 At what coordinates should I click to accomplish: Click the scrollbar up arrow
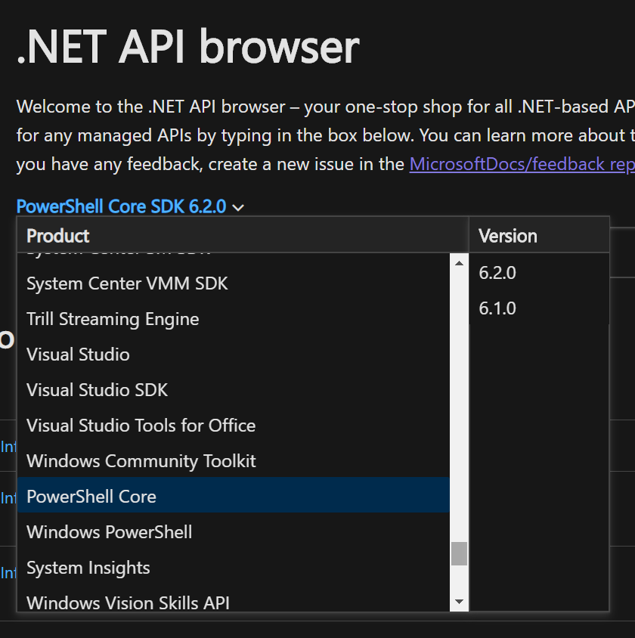click(x=459, y=263)
